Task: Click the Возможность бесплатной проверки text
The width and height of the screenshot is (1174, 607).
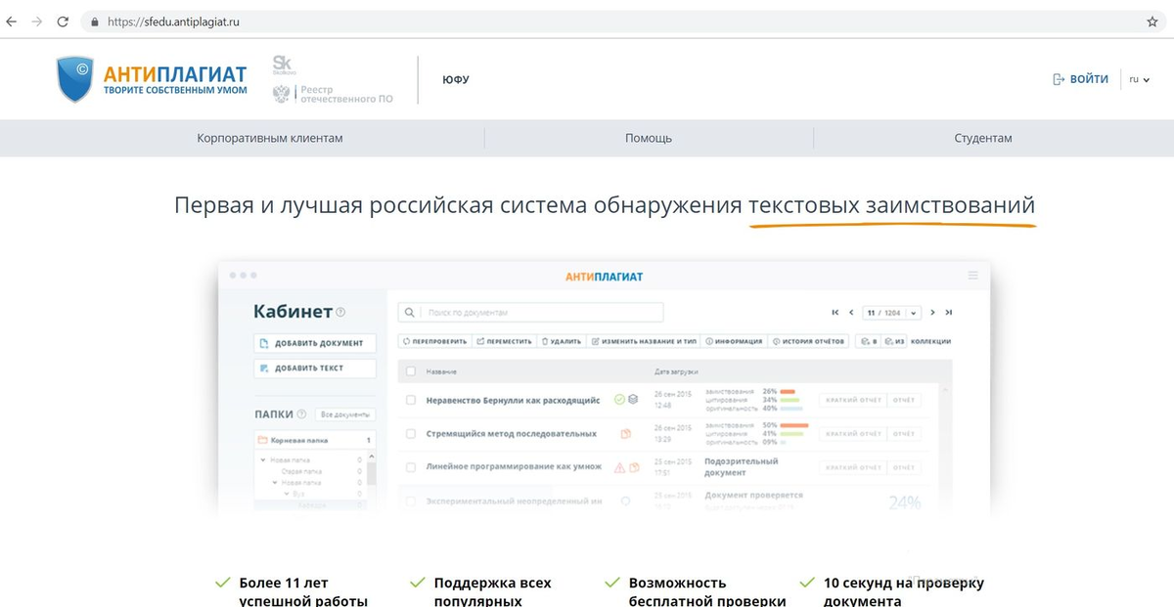Action: click(x=707, y=591)
